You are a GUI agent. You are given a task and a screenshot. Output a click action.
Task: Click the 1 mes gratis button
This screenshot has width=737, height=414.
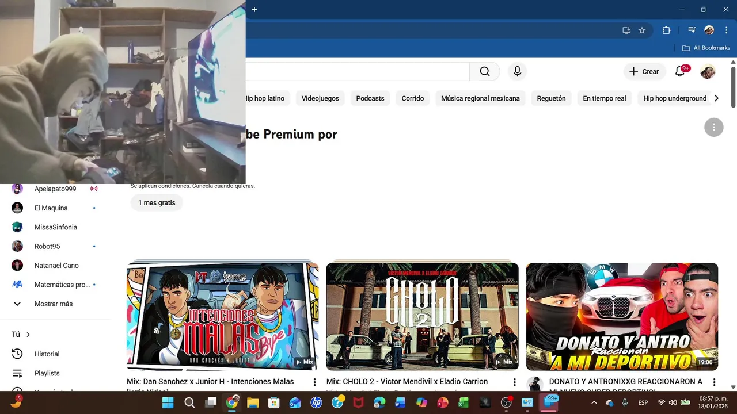tap(157, 203)
